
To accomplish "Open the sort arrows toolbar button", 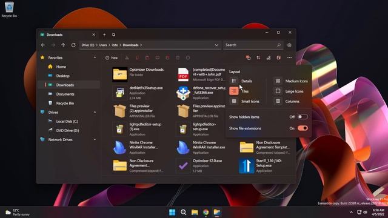I will click(258, 58).
